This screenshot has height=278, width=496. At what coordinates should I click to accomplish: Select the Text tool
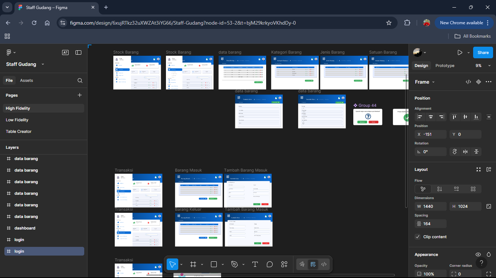click(x=255, y=264)
